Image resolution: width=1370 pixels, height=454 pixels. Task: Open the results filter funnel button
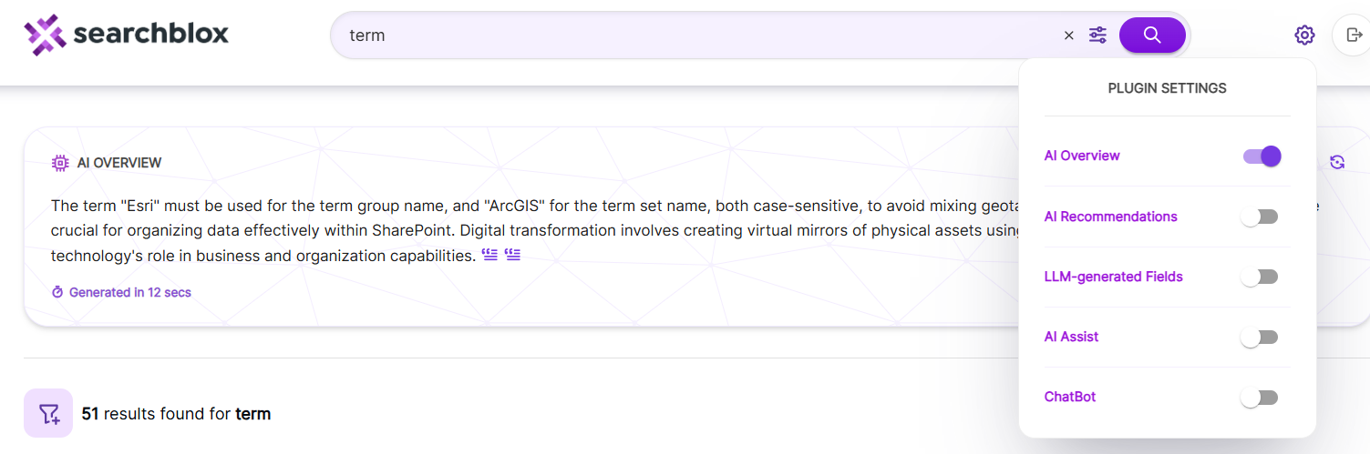(x=48, y=413)
